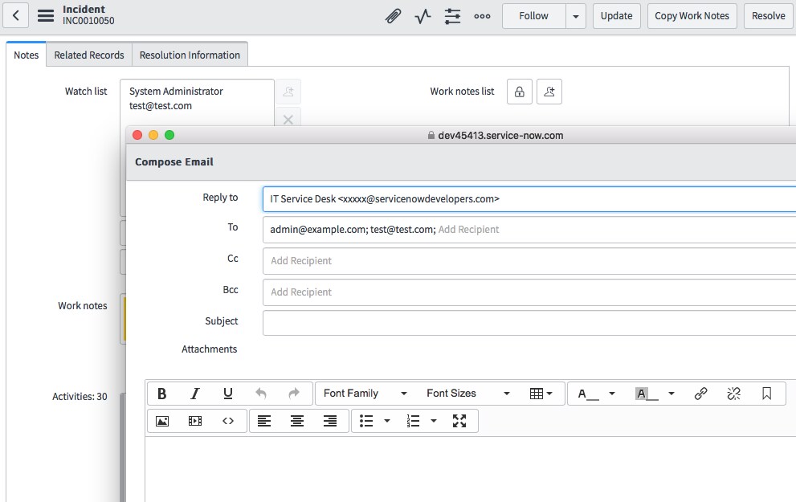Switch to the Notes tab
Viewport: 796px width, 502px height.
tap(26, 55)
